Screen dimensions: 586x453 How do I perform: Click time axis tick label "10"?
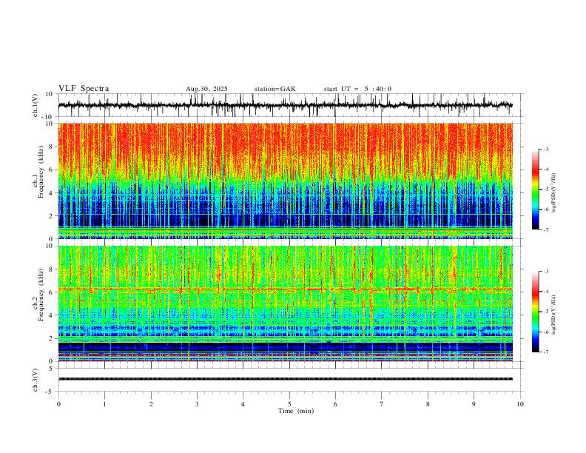coord(520,404)
